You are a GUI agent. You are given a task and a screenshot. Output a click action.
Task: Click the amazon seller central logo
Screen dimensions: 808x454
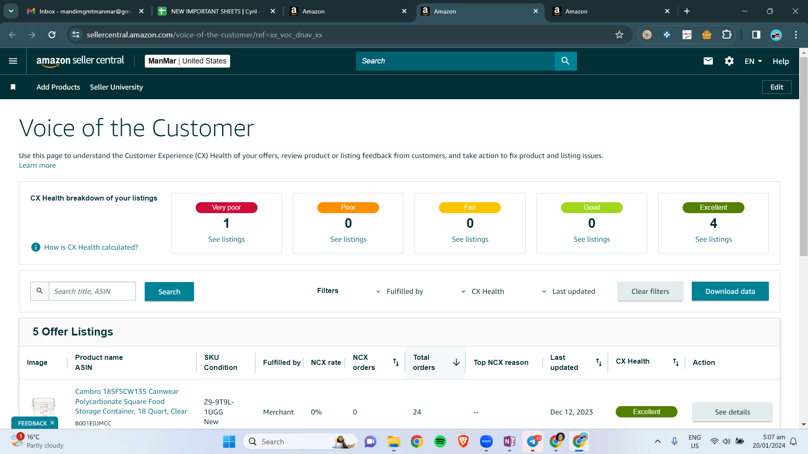click(x=80, y=61)
